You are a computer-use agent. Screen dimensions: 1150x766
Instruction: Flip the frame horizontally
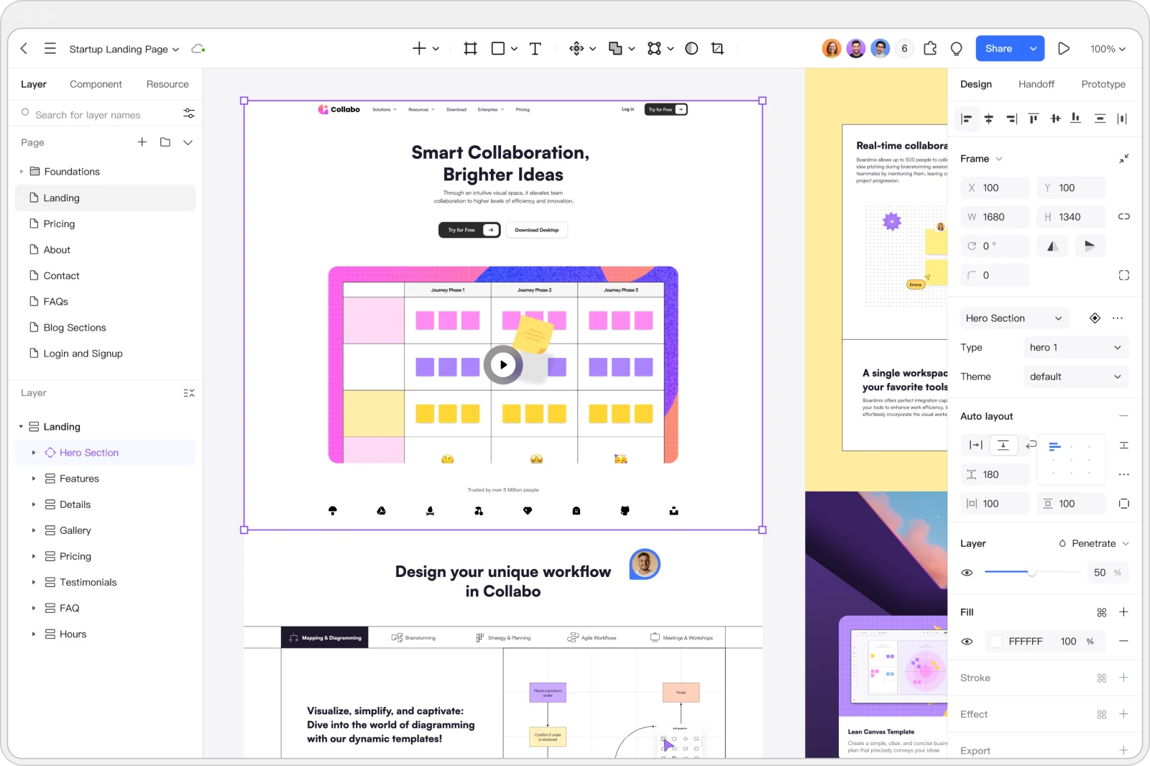click(x=1052, y=246)
